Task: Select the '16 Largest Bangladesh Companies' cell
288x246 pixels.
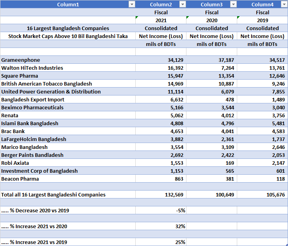Action: click(68, 28)
